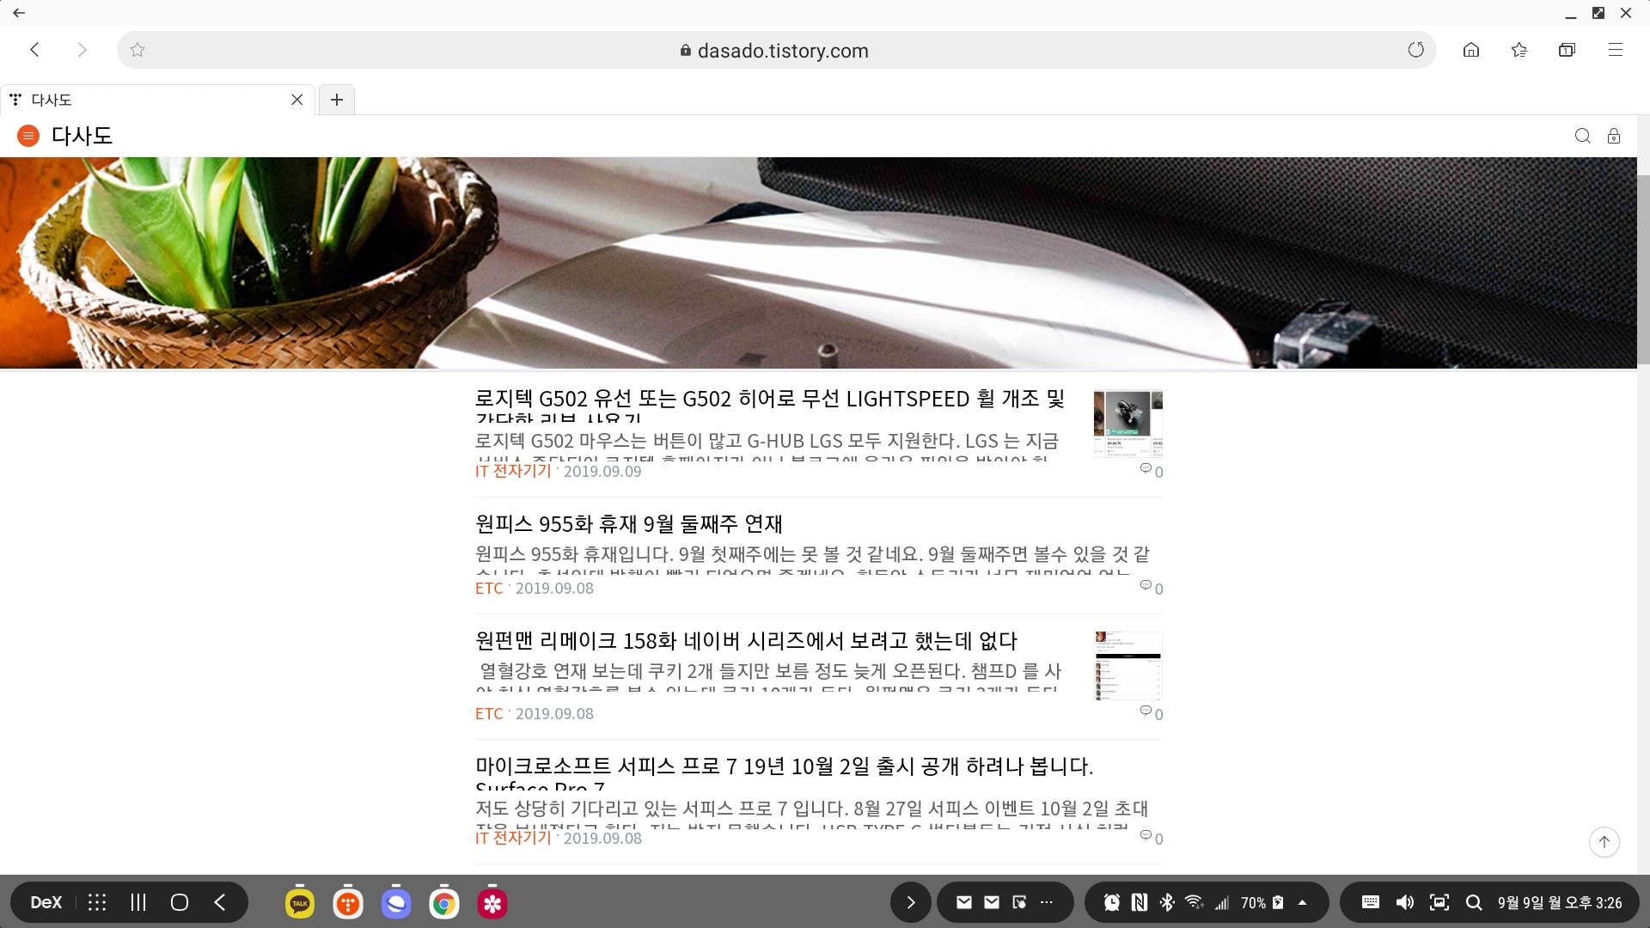Open the 원피스 955화 휴재 post
The image size is (1650, 928).
click(x=628, y=523)
